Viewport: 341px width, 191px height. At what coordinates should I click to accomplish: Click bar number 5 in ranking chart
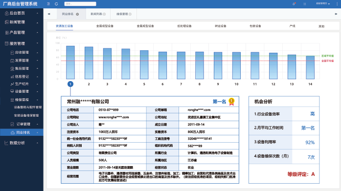click(144, 64)
